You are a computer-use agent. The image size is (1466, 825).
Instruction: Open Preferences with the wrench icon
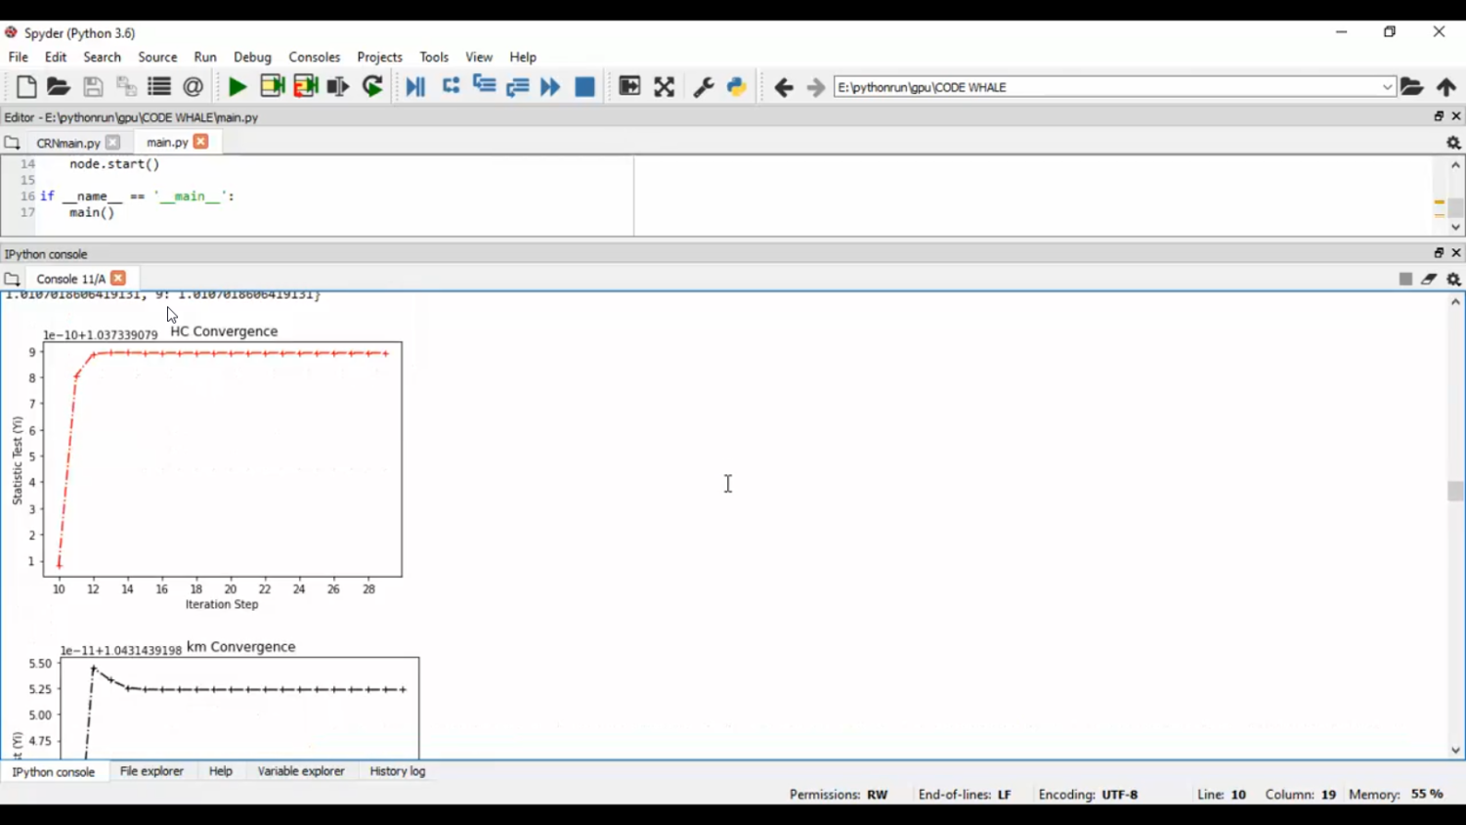(703, 87)
